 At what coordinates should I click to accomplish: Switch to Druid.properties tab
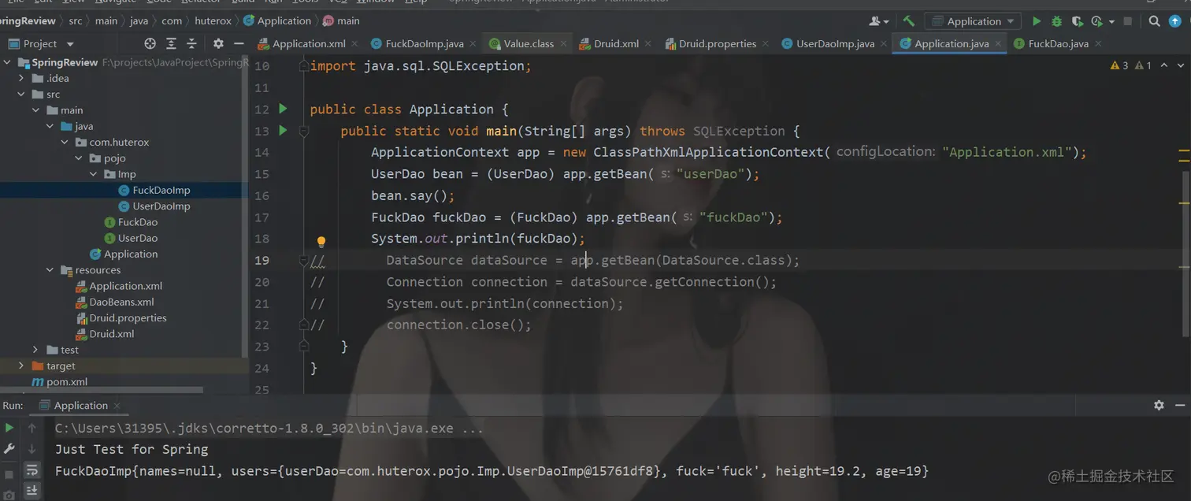(x=718, y=43)
